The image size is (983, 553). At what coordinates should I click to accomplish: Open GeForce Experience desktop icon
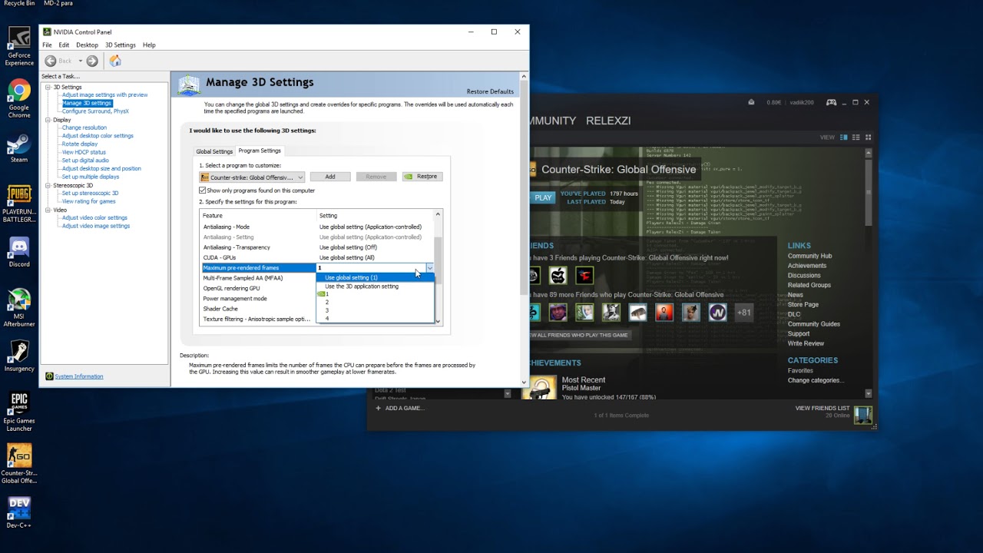tap(19, 46)
